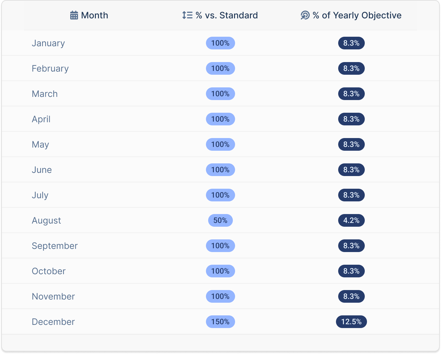Select the January row label
The height and width of the screenshot is (354, 441).
(x=48, y=43)
